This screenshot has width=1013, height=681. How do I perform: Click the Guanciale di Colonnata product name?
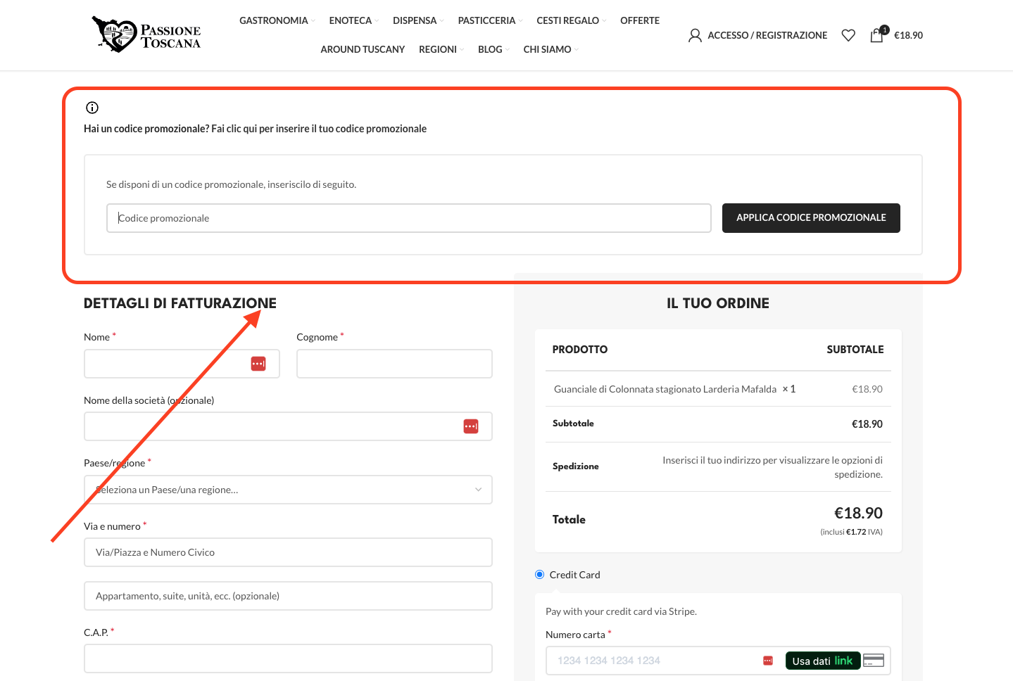(665, 389)
